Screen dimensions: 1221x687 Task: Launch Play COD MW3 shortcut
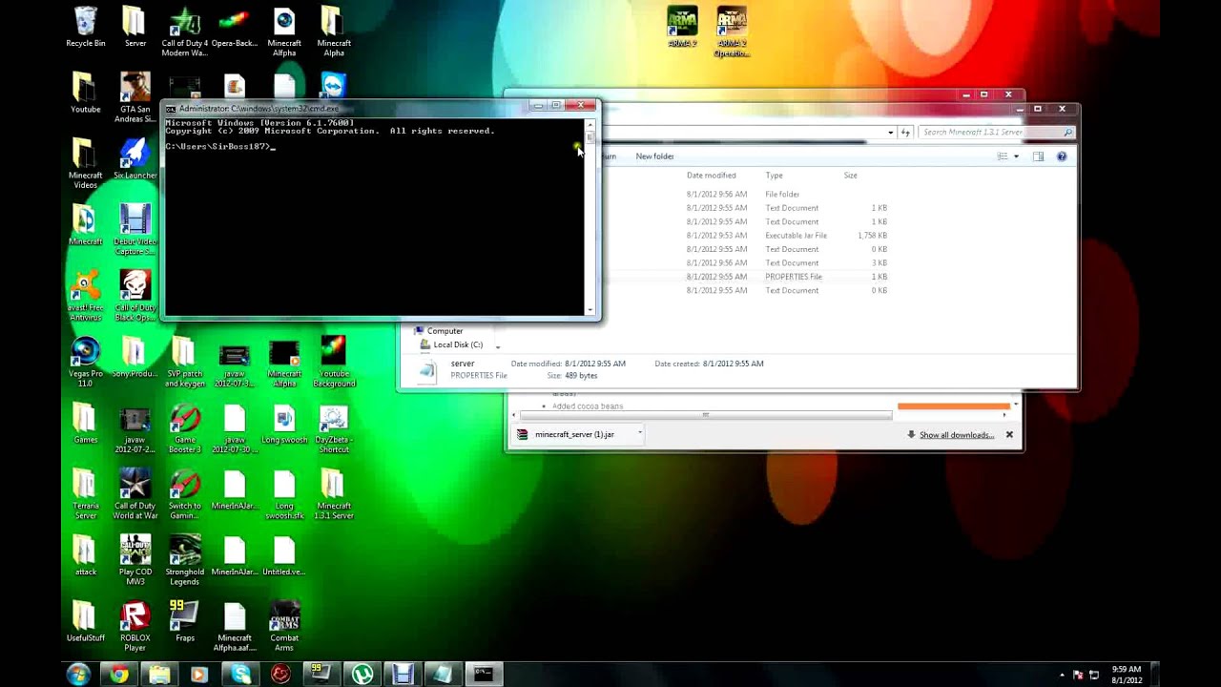click(135, 560)
